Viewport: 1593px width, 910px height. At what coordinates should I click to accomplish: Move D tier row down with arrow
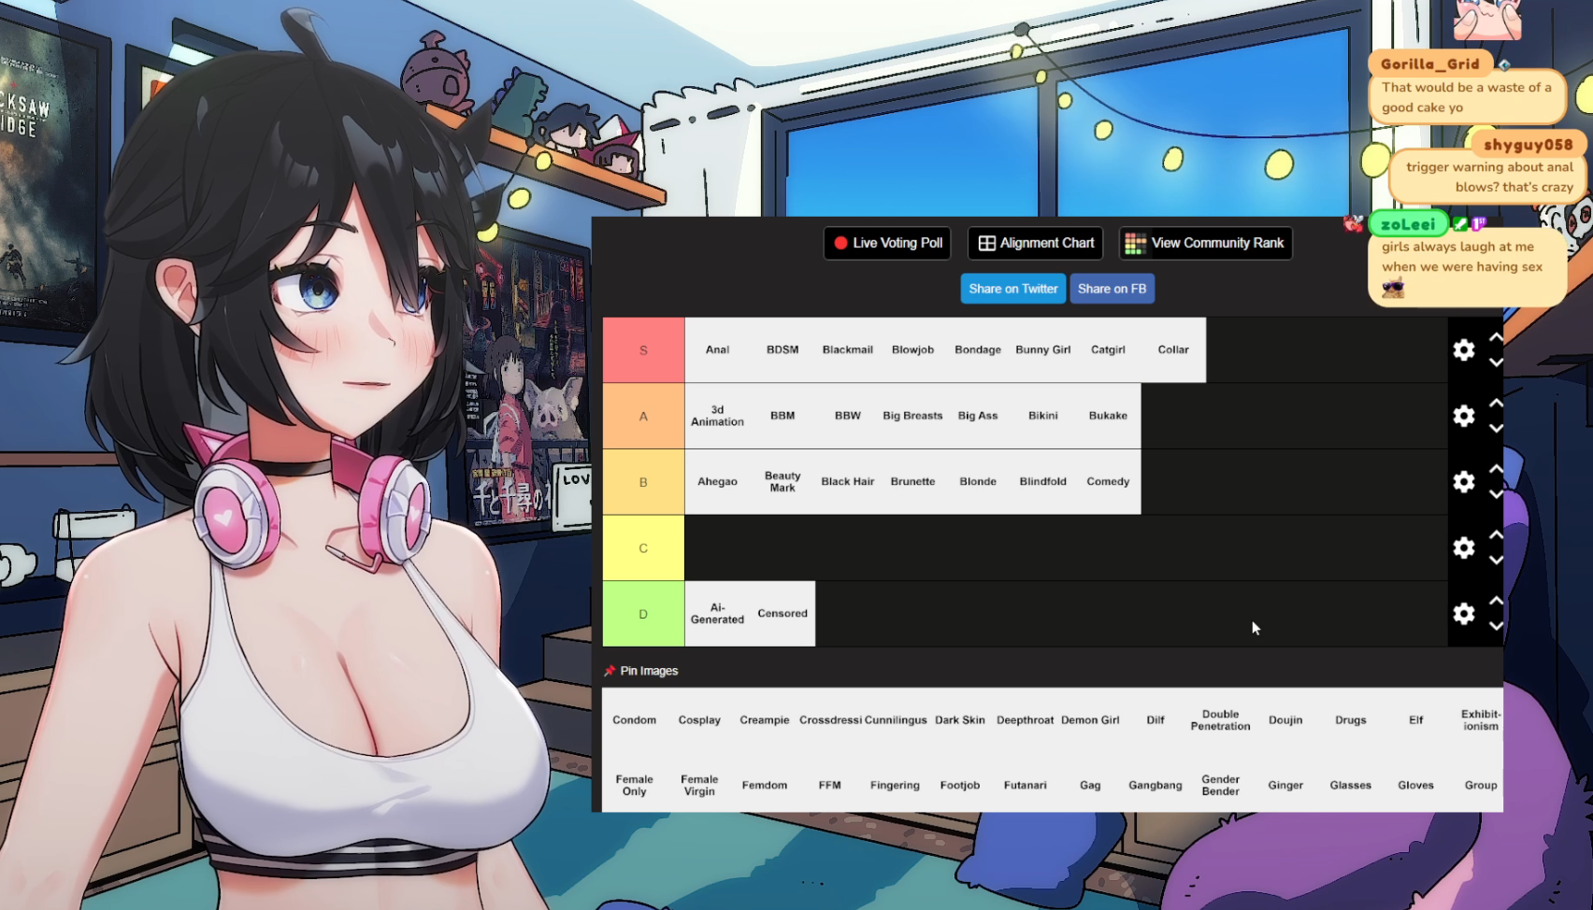1496,626
